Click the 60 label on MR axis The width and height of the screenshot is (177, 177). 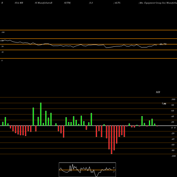click(x=173, y=111)
